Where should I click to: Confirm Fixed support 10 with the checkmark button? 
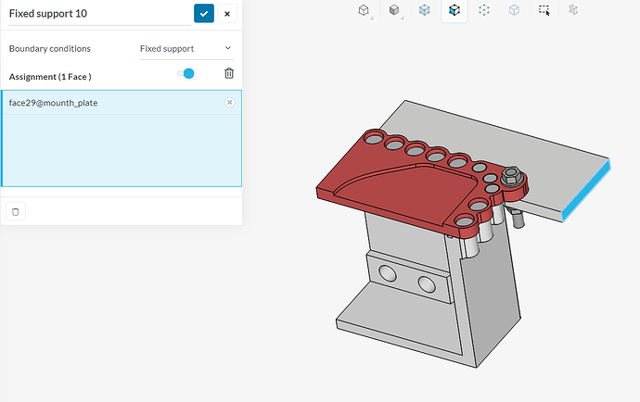204,14
